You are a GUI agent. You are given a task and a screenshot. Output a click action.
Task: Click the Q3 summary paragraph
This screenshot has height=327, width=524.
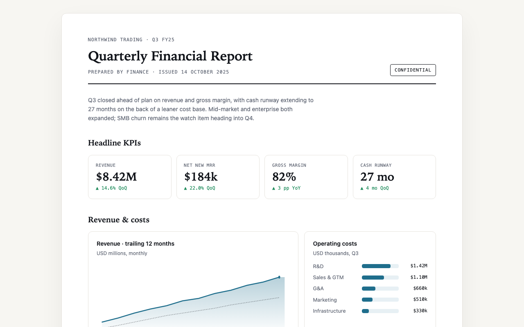[201, 109]
